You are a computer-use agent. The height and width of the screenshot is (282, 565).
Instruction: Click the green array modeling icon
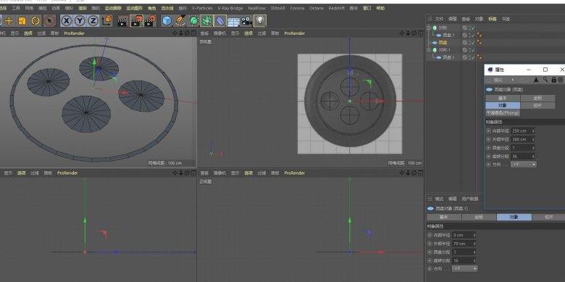(x=206, y=21)
